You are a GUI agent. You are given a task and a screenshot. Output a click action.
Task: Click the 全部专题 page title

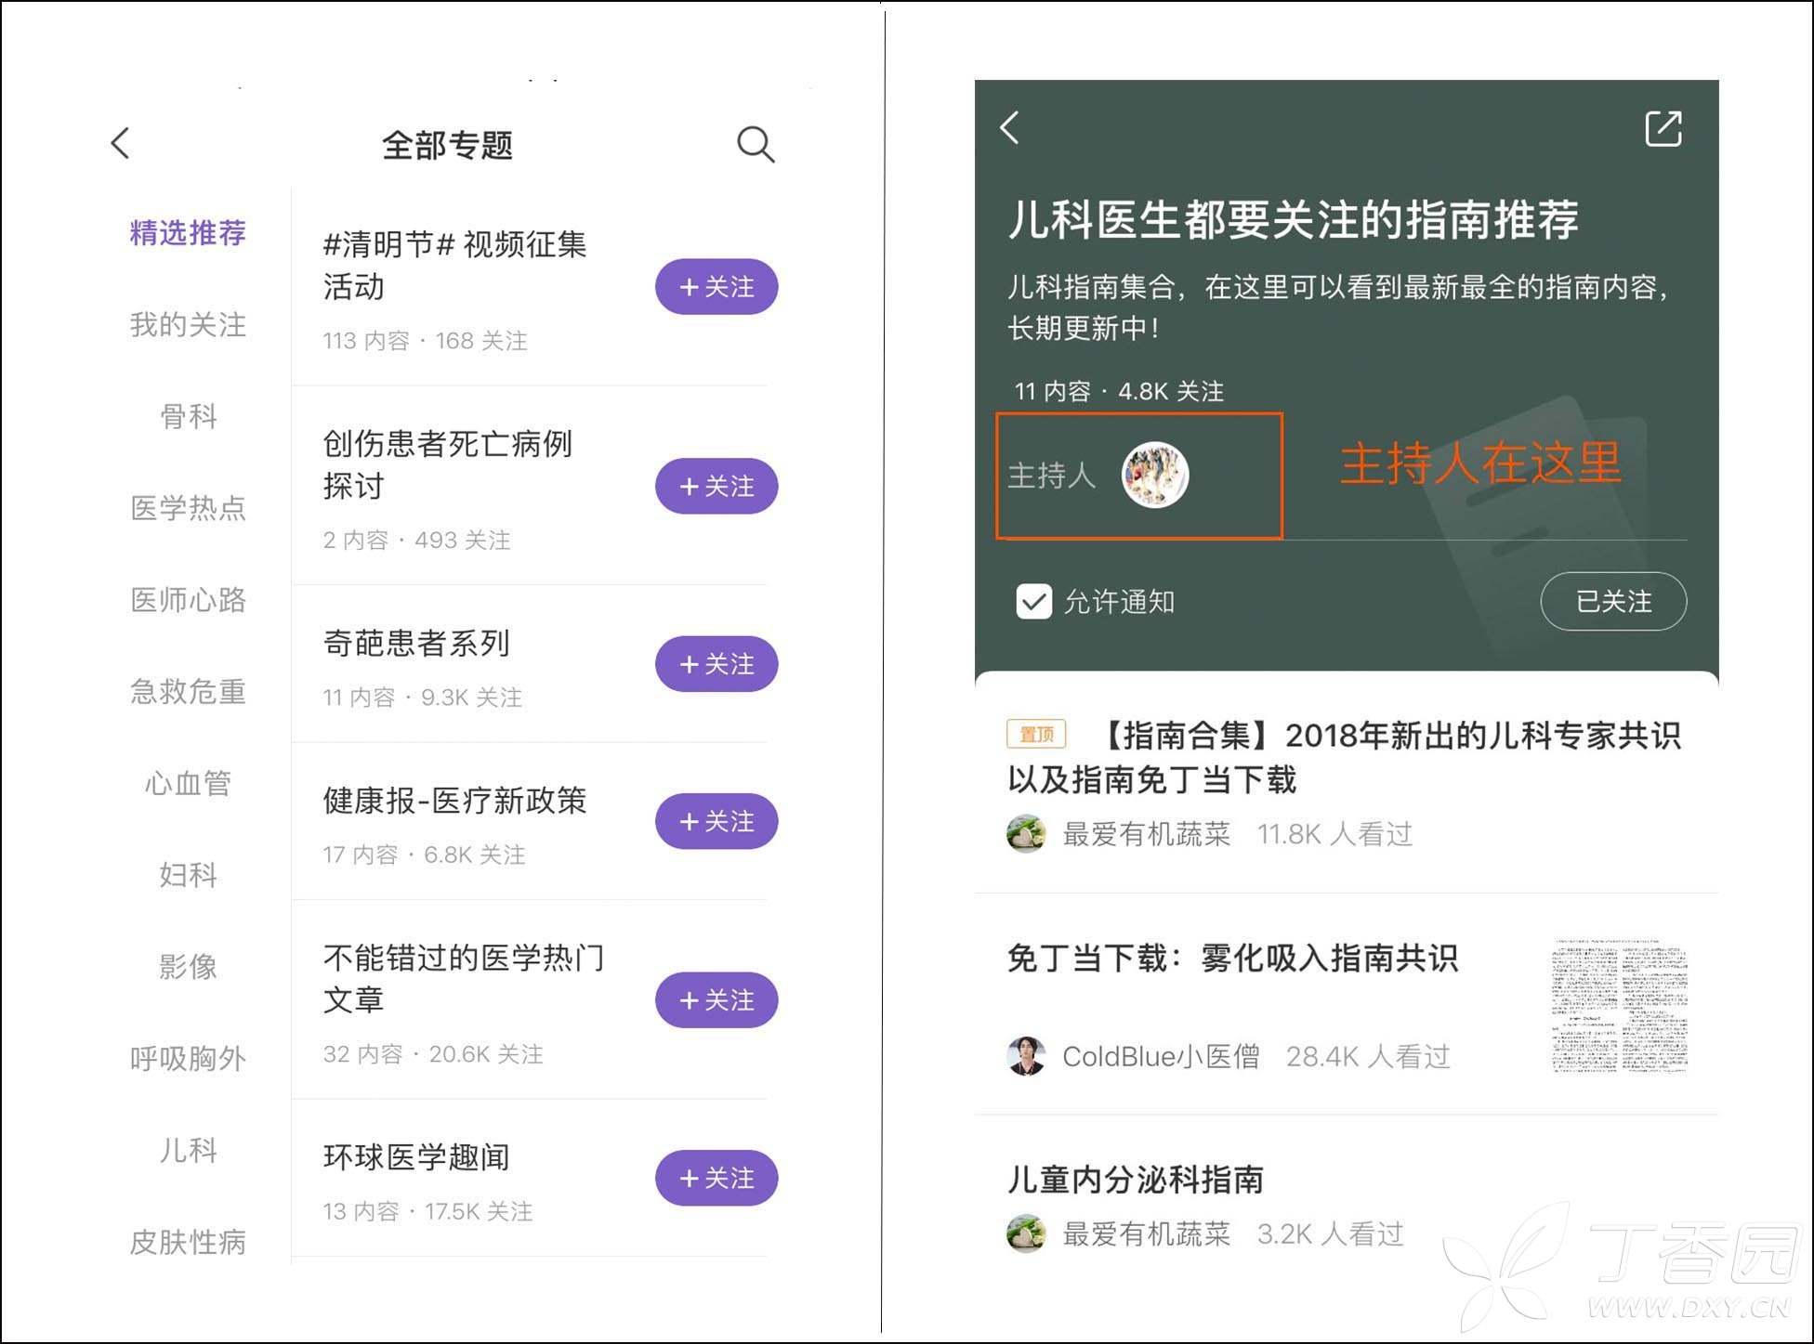(447, 145)
